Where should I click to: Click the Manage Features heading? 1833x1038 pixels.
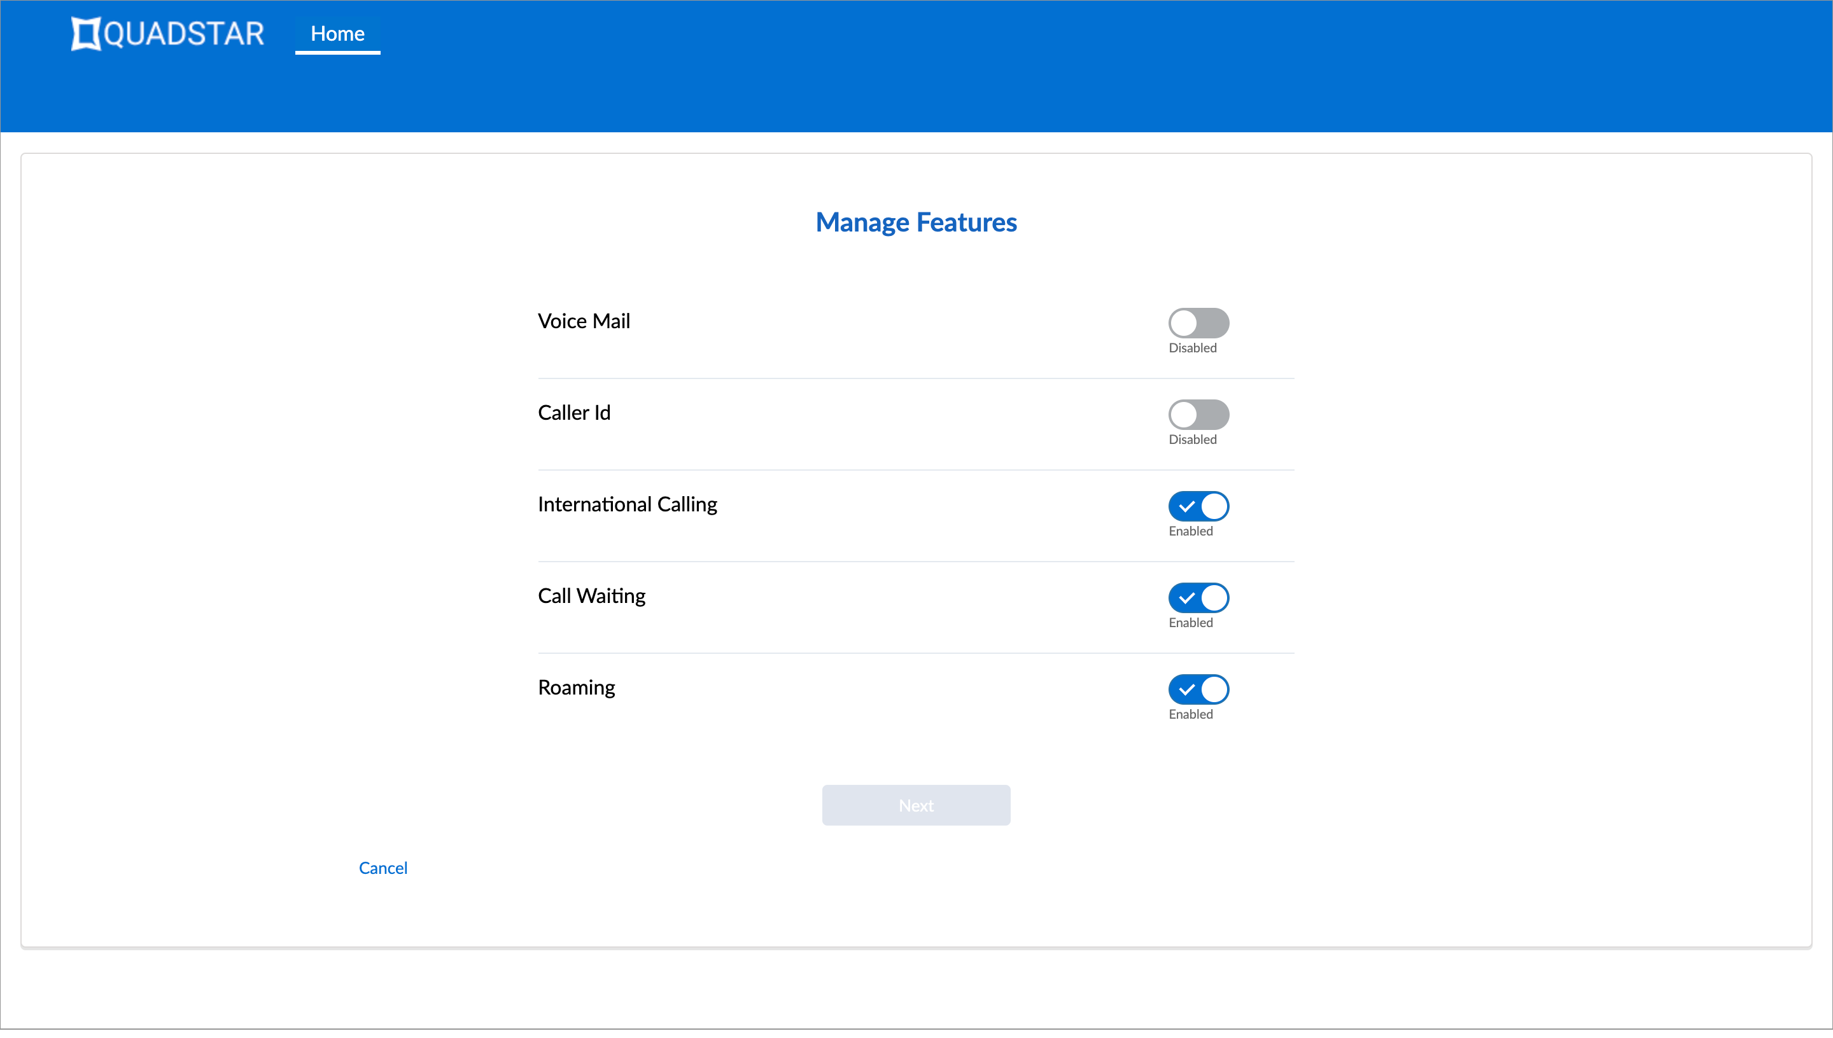coord(916,223)
